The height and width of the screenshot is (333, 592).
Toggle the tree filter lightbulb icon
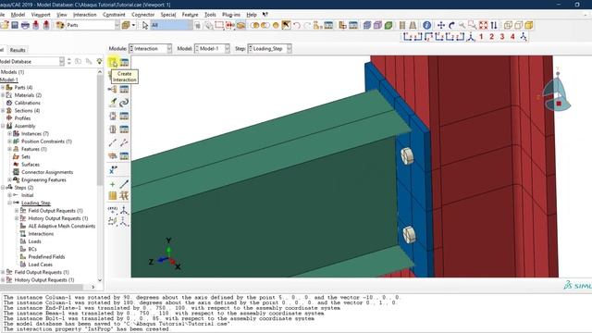click(99, 61)
